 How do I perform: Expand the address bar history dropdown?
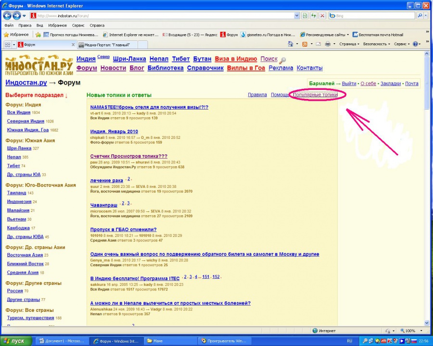[x=297, y=16]
